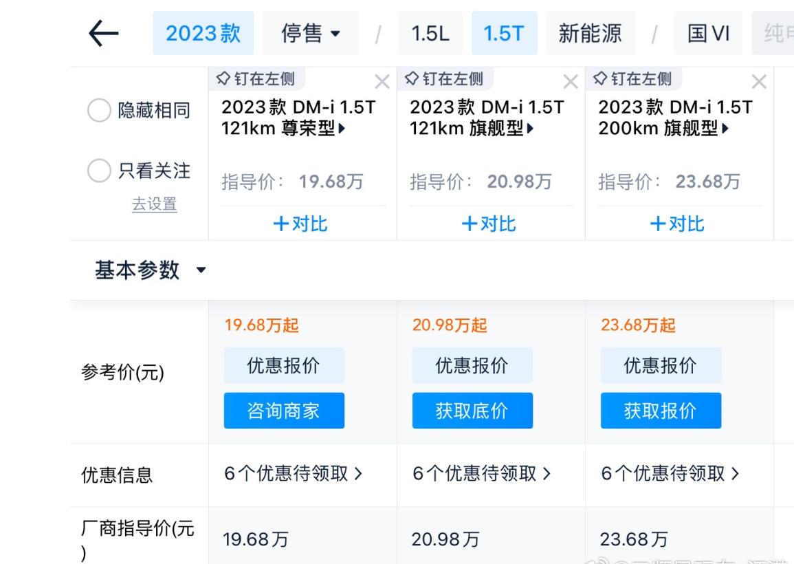The image size is (794, 564).
Task: Remove the 121km 尊荣型 column
Action: pos(382,82)
